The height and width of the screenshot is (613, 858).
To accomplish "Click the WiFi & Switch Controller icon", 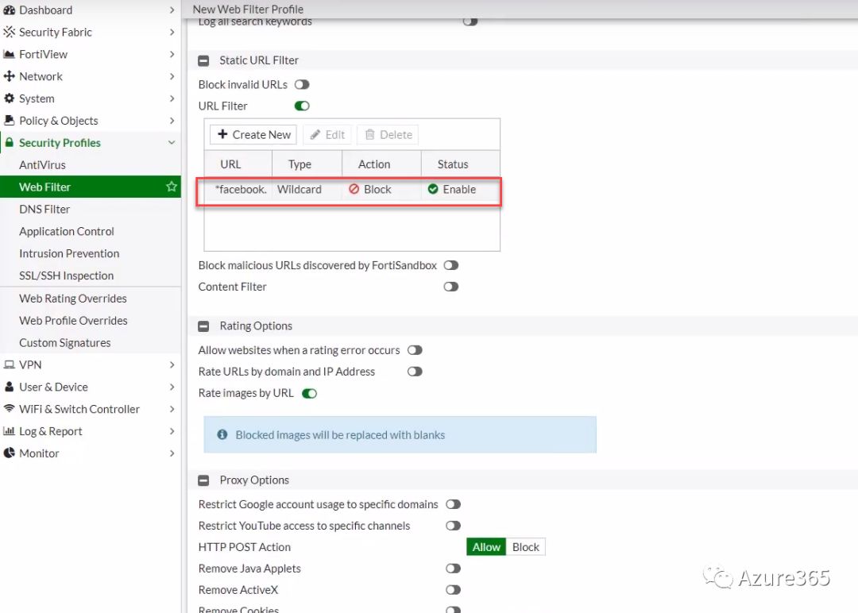I will pos(10,410).
